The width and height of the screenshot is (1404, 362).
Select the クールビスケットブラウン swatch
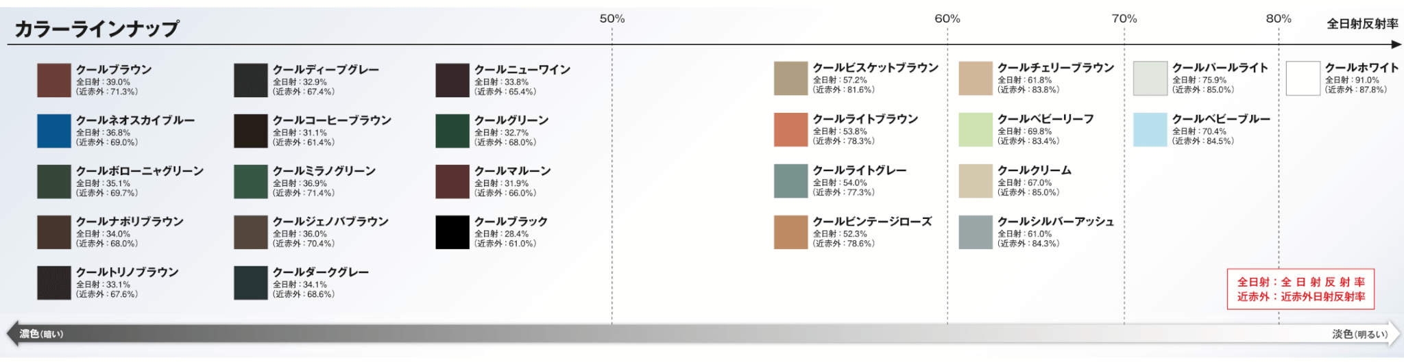(791, 78)
